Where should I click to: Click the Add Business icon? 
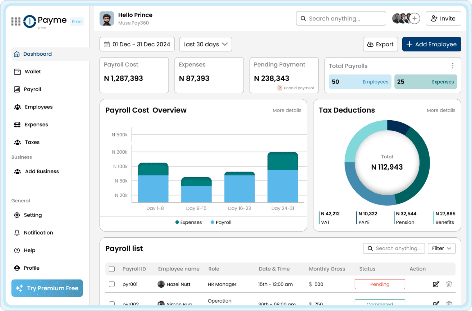pyautogui.click(x=17, y=171)
